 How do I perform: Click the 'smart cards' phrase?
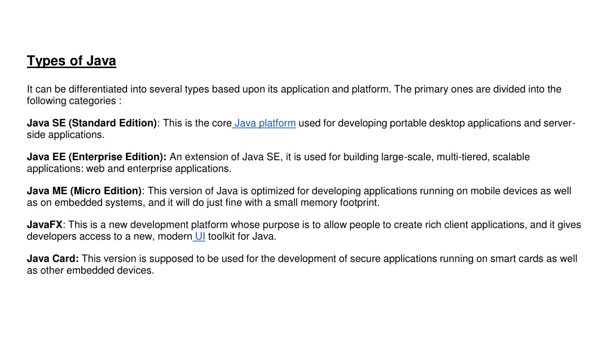click(516, 259)
